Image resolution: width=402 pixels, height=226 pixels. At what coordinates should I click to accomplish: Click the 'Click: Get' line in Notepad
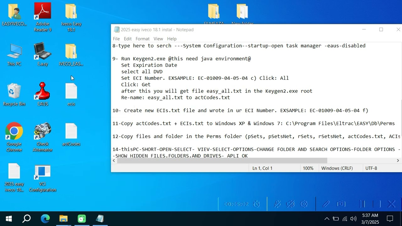pos(136,84)
